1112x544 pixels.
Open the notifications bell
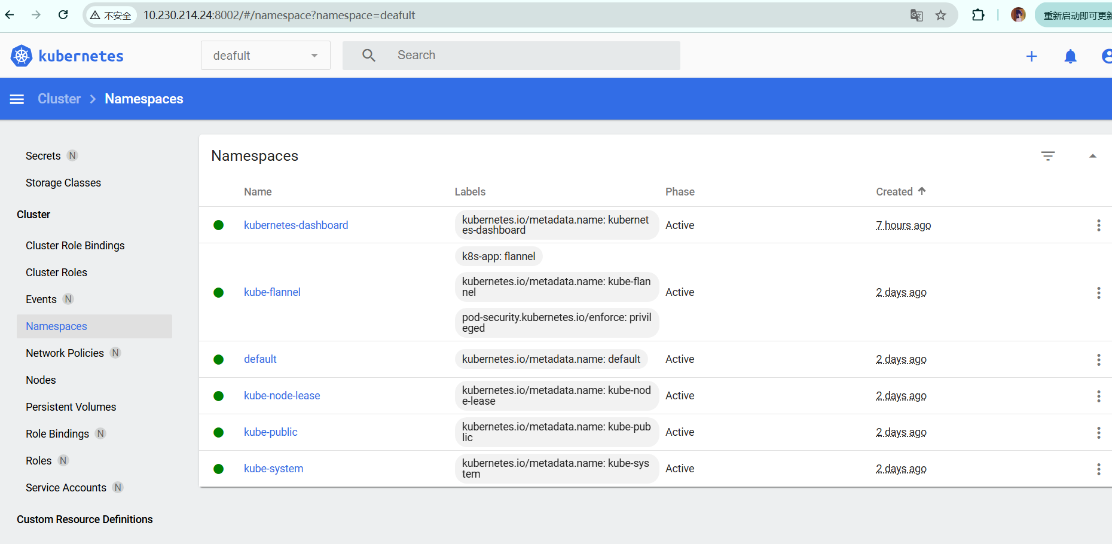point(1070,56)
